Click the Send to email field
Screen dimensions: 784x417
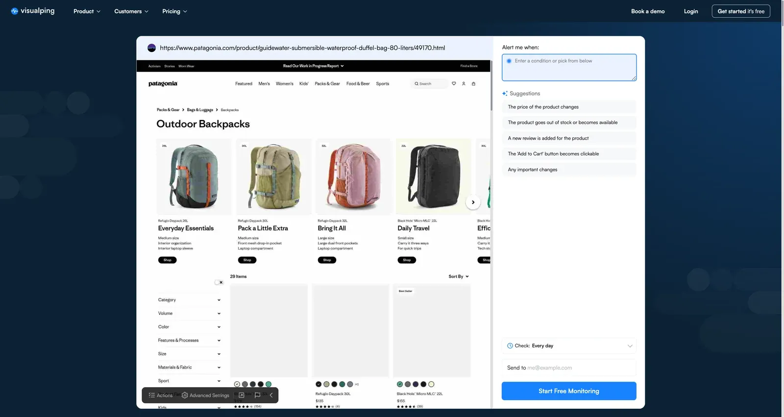click(569, 368)
